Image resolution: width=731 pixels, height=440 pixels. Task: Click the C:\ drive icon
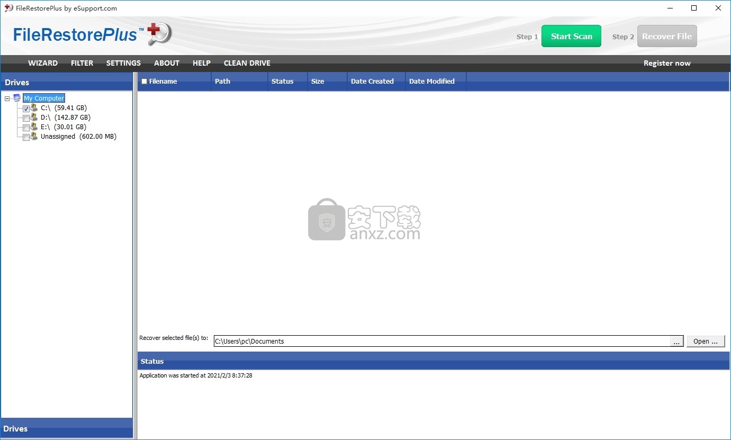(x=34, y=107)
